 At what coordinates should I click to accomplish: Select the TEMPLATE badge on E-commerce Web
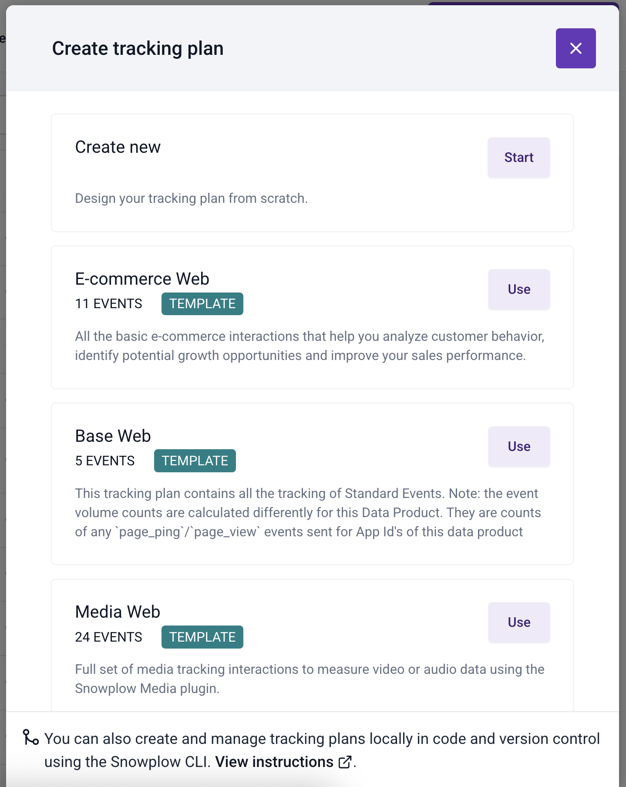tap(202, 303)
